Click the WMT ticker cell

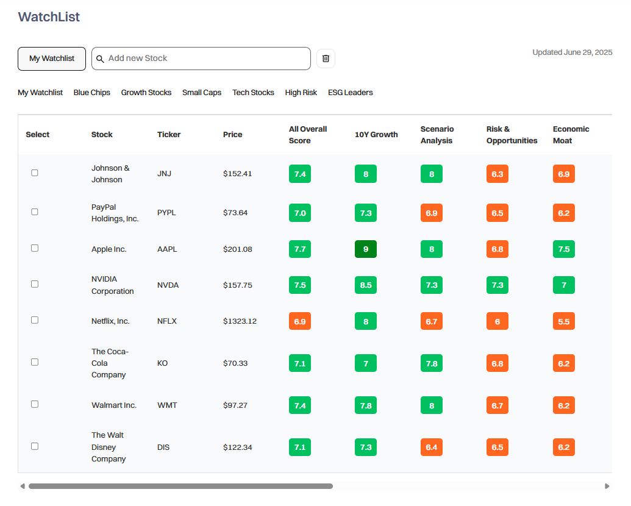pyautogui.click(x=167, y=405)
